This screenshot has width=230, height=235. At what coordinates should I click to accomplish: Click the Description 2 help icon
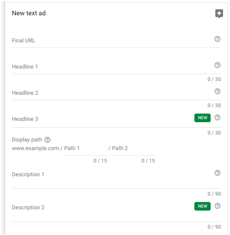(x=217, y=206)
